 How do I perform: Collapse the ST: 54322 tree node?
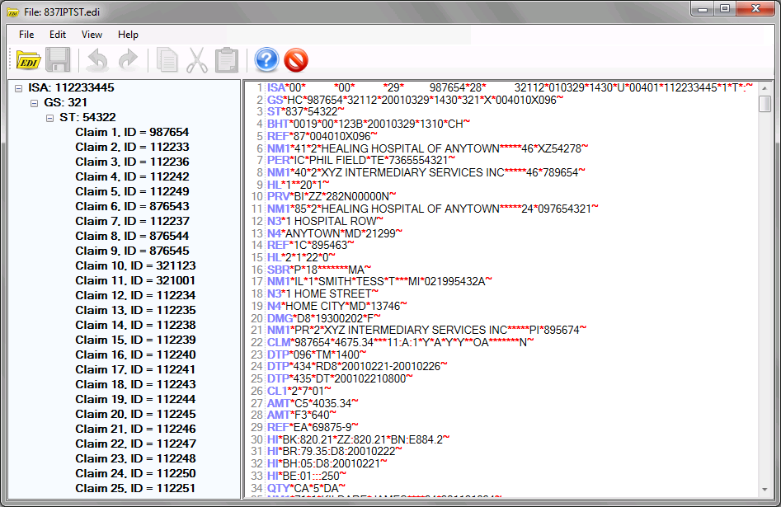point(49,118)
